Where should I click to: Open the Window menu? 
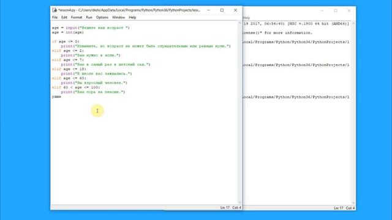pyautogui.click(x=118, y=18)
